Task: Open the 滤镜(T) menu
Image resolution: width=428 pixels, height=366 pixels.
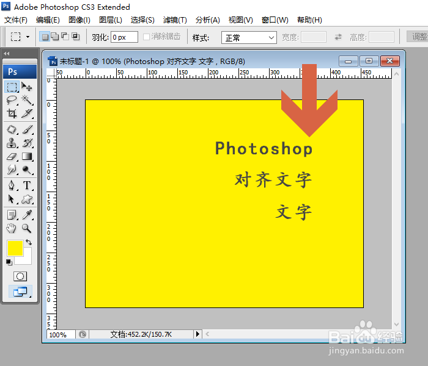Action: [175, 20]
